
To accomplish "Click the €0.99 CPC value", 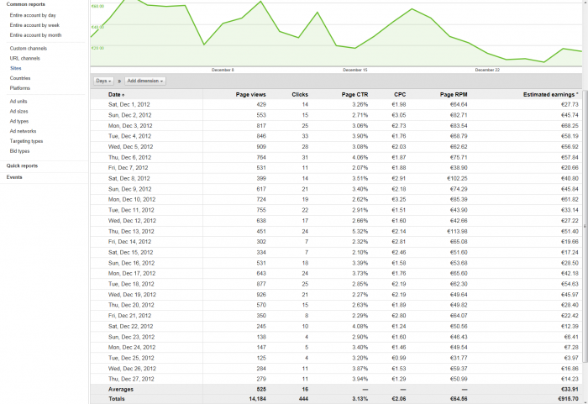I will pyautogui.click(x=399, y=358).
